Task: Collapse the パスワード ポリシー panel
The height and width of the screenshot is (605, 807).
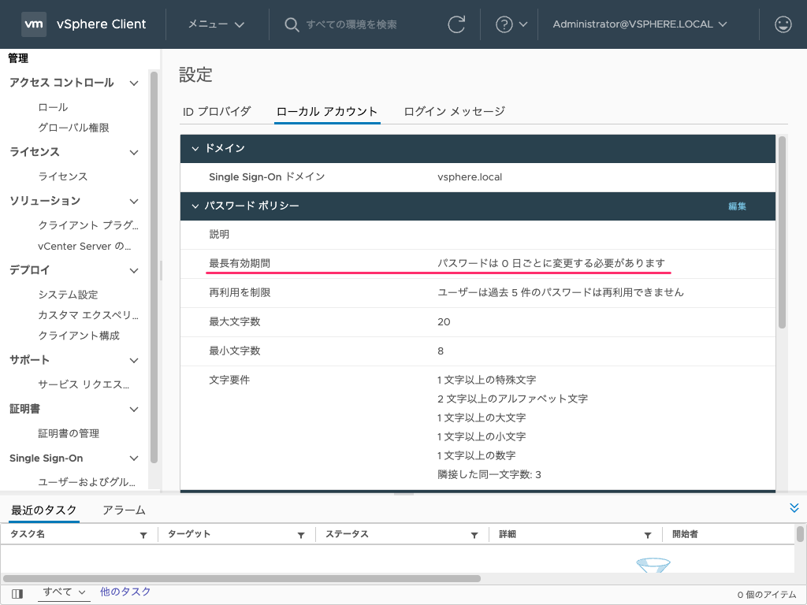Action: tap(195, 206)
